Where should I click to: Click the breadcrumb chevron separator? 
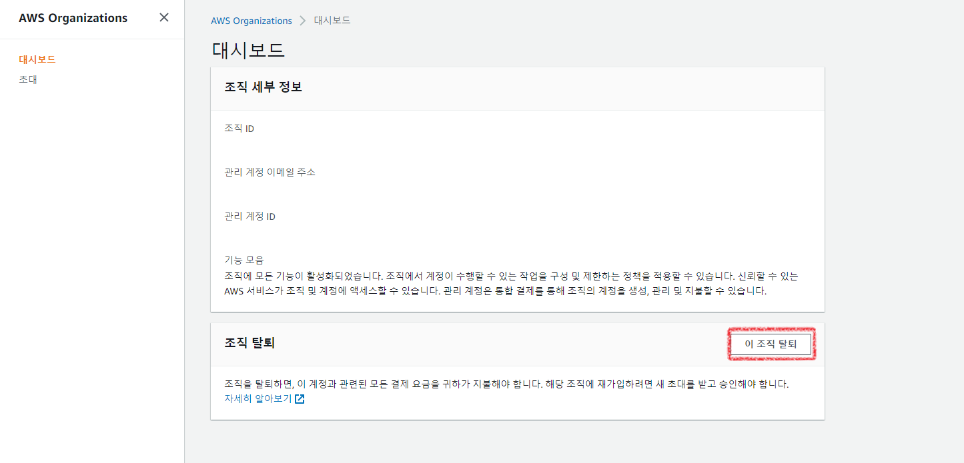point(303,21)
